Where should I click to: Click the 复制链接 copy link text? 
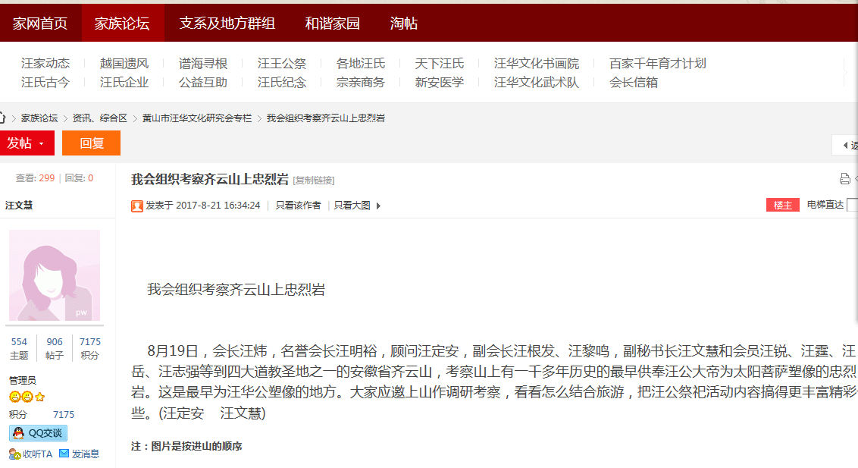(x=314, y=181)
